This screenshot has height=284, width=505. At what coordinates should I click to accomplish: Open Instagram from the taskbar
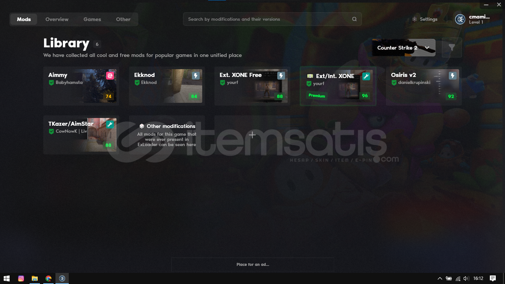tap(21, 278)
